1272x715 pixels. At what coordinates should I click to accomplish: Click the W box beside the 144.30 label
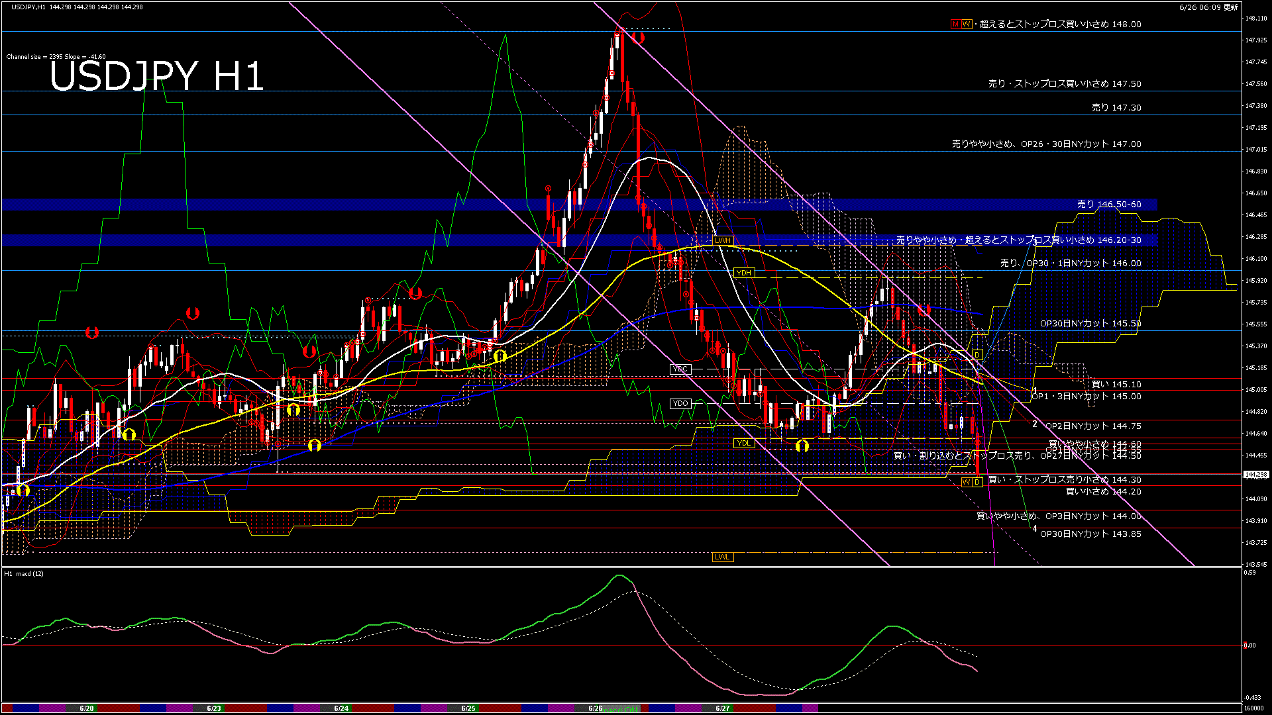coord(966,482)
